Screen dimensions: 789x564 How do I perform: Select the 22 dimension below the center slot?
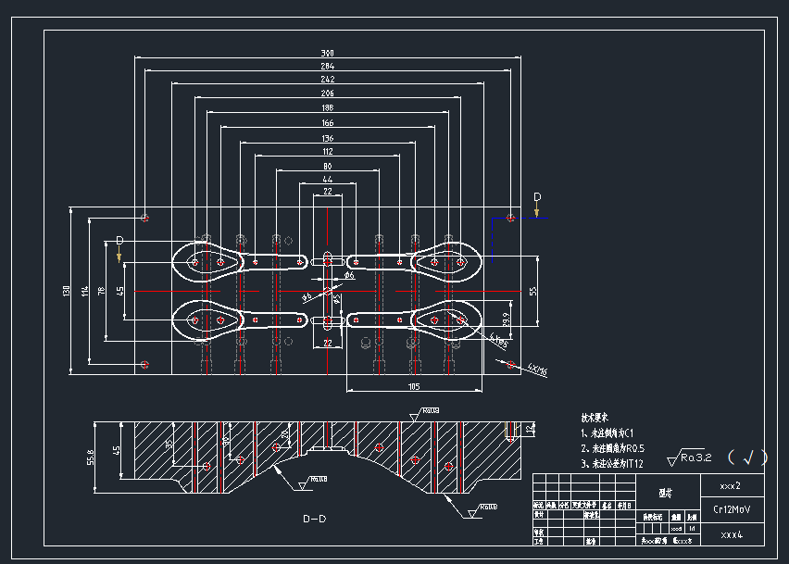click(328, 343)
